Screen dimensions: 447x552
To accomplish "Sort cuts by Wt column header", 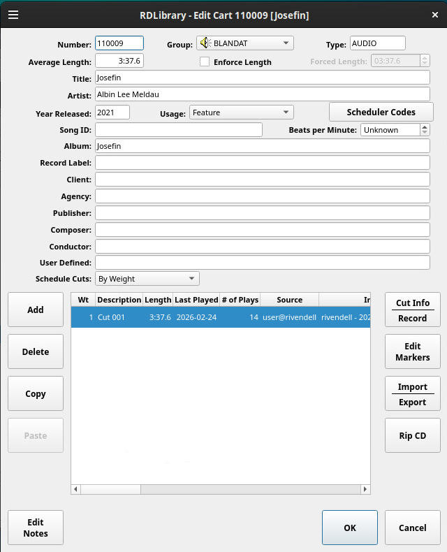I will click(x=83, y=300).
